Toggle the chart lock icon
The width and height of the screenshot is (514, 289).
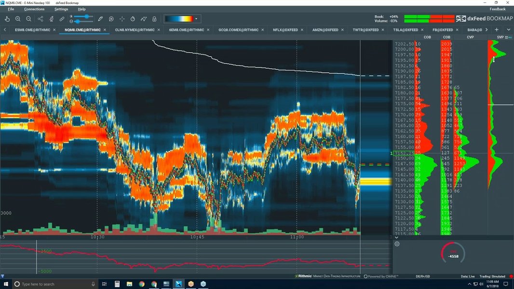click(x=154, y=18)
